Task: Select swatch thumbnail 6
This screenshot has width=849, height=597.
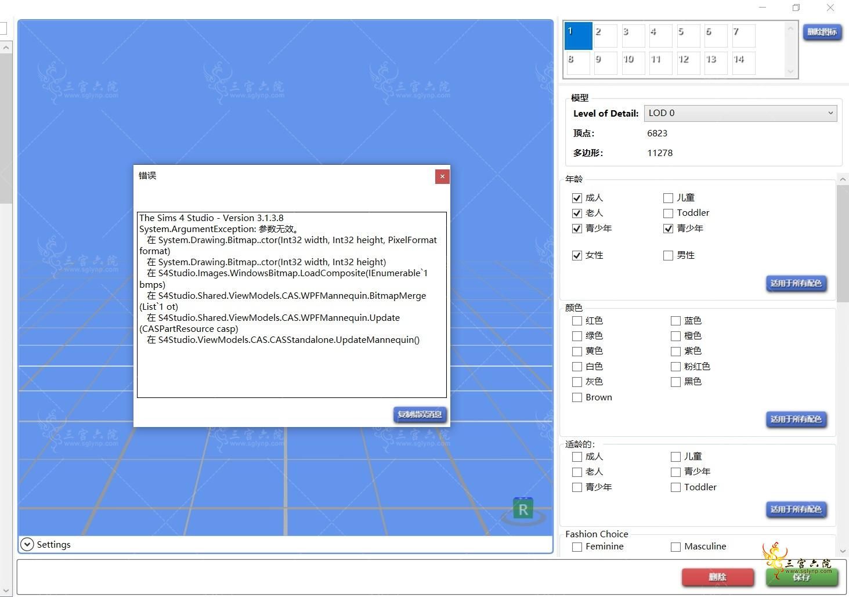Action: [x=716, y=35]
